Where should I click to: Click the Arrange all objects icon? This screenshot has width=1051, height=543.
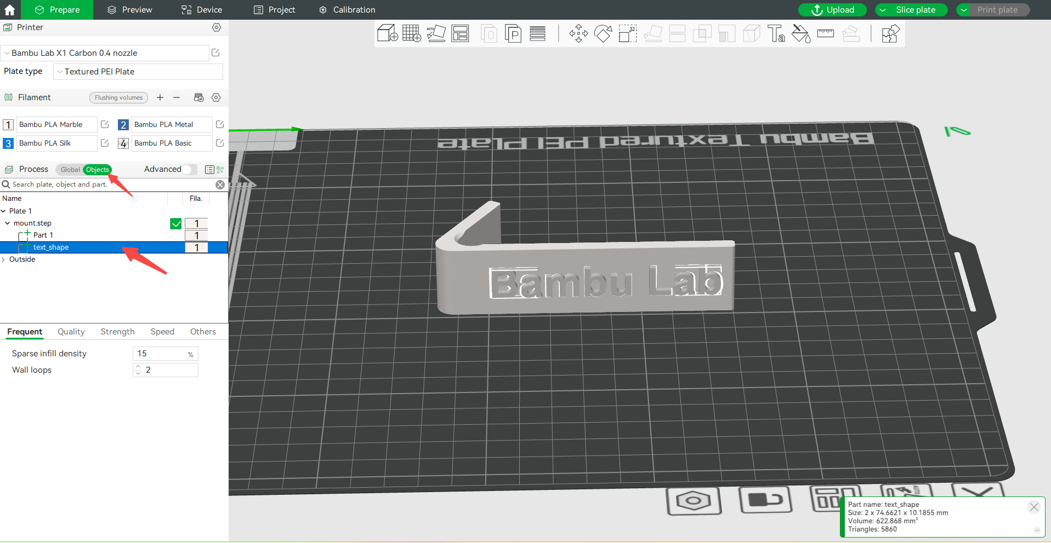tap(460, 33)
